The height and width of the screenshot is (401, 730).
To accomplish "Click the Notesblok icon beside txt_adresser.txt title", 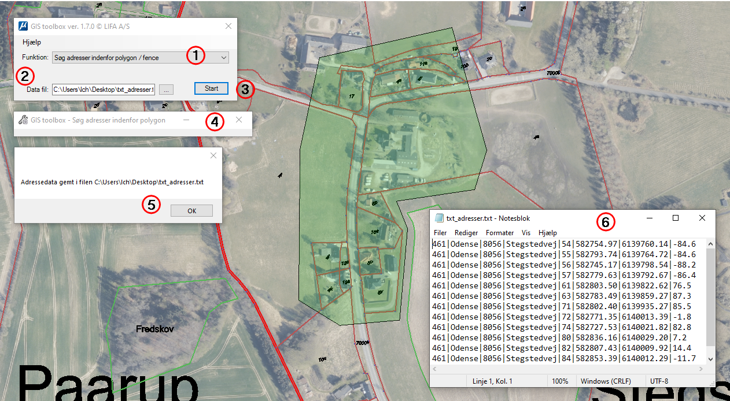I will click(x=439, y=218).
